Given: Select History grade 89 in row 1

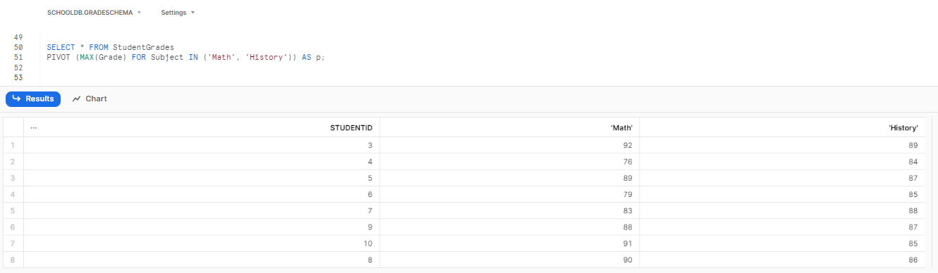Looking at the screenshot, I should click(782, 146).
